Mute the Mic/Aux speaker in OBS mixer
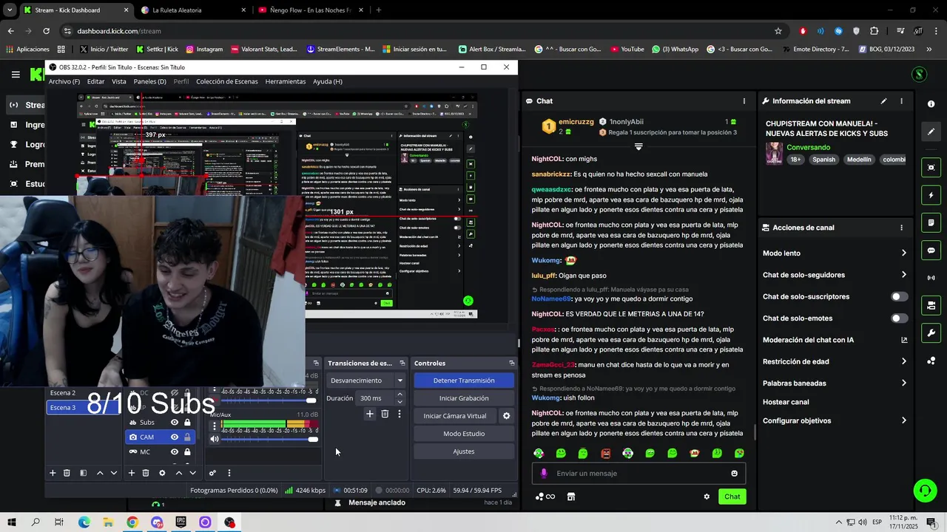 coord(215,439)
